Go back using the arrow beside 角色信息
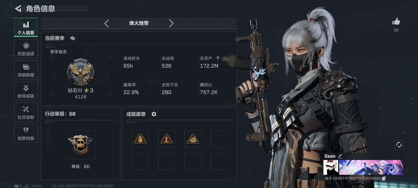The width and height of the screenshot is (418, 188). click(x=18, y=9)
